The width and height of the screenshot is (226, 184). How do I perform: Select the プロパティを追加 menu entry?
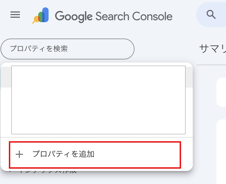coord(94,155)
